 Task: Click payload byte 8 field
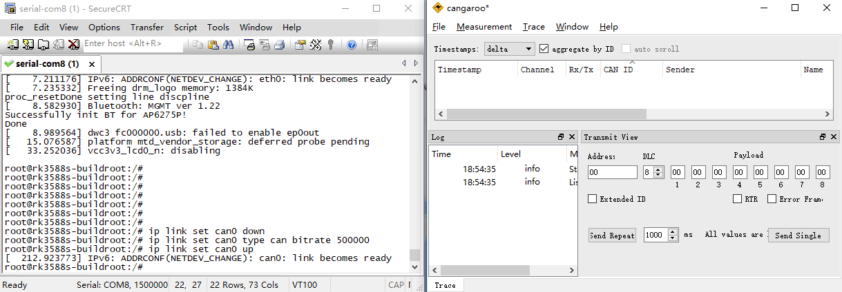823,172
